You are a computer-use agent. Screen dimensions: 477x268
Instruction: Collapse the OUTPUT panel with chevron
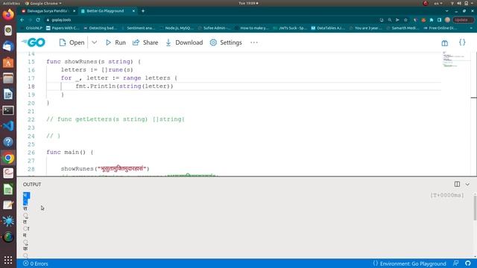click(467, 184)
